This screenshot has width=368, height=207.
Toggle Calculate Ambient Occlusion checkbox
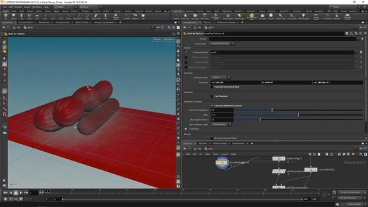point(212,106)
